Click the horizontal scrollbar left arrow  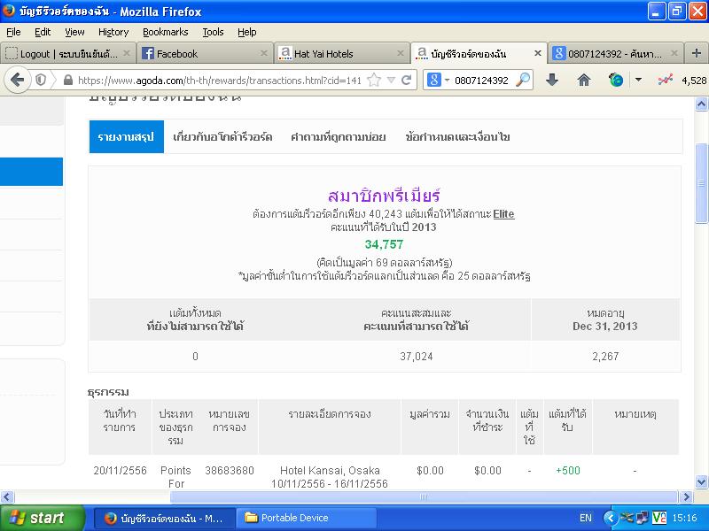point(6,496)
